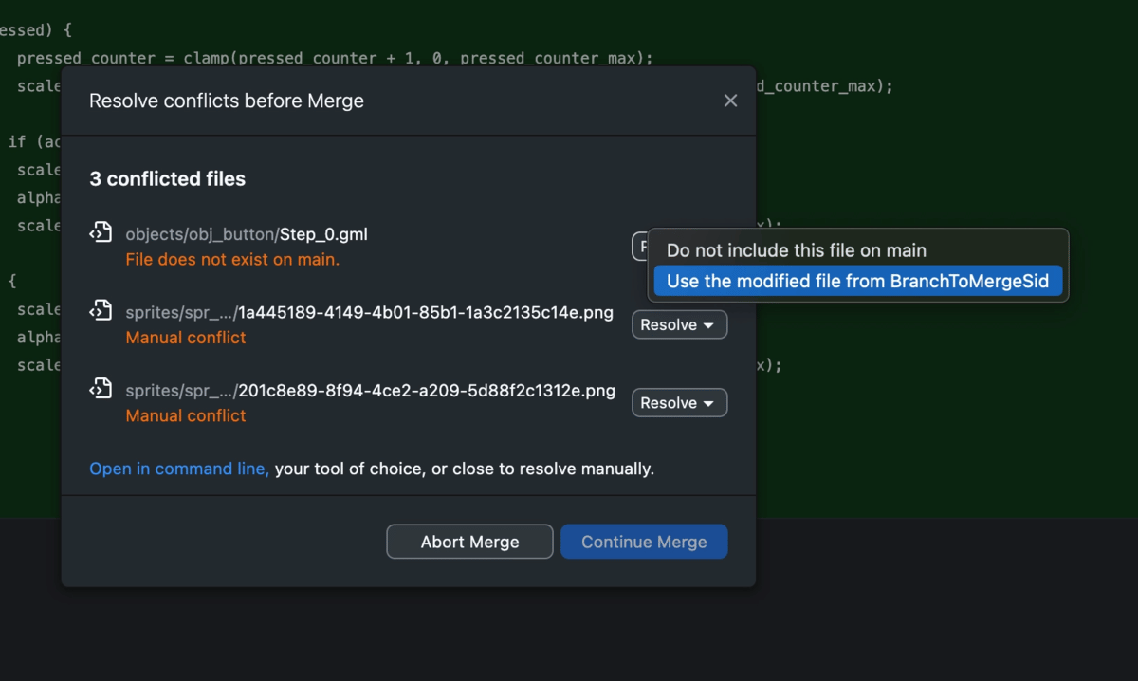Click the file icon beside Step_0.gml
Image resolution: width=1138 pixels, height=681 pixels.
[x=101, y=231]
